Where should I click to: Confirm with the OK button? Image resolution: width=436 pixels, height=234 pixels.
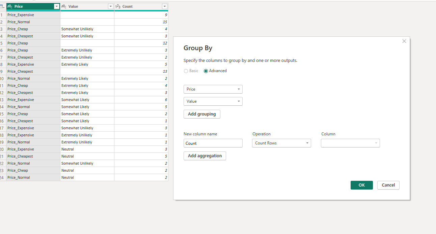tap(362, 185)
